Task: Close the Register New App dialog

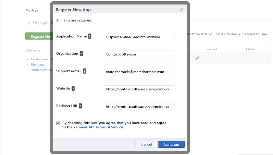Action: (x=182, y=9)
